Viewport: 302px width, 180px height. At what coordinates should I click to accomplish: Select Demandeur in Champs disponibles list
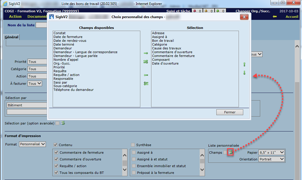[63, 48]
